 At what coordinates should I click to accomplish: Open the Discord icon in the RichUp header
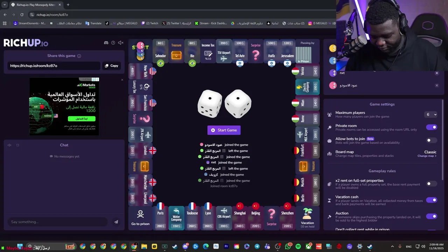tap(106, 43)
